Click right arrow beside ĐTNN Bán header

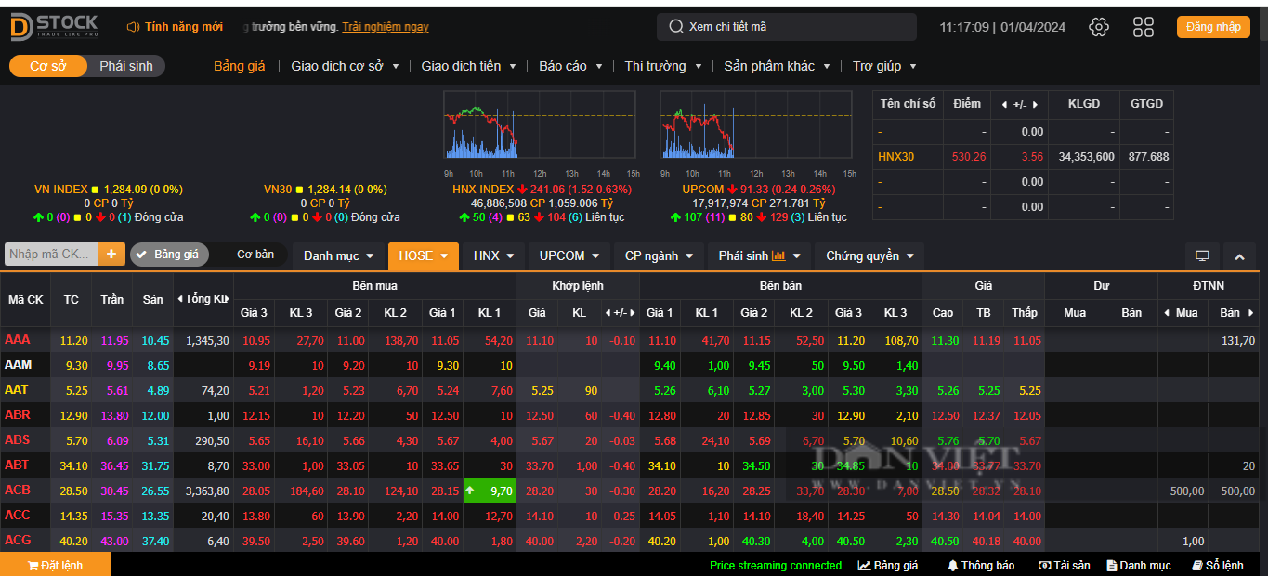(x=1251, y=313)
